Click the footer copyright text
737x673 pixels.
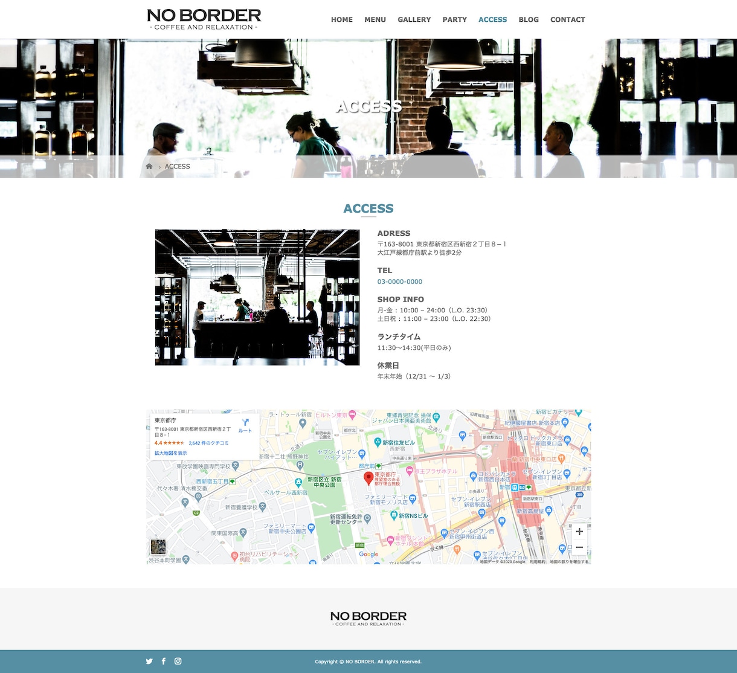(x=368, y=662)
